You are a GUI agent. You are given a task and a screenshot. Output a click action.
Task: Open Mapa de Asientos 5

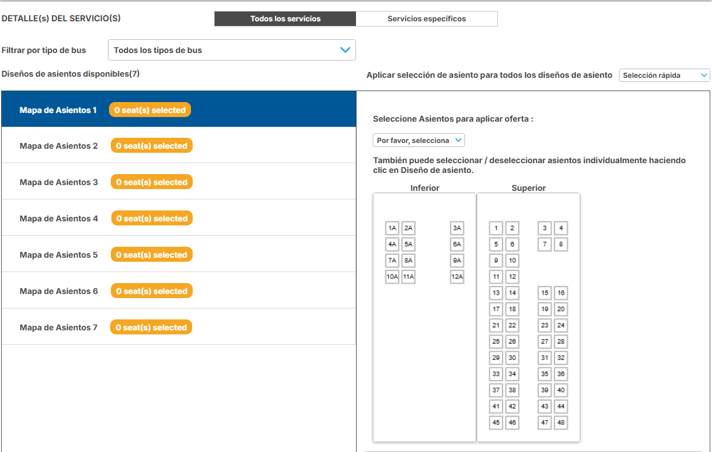(x=59, y=255)
